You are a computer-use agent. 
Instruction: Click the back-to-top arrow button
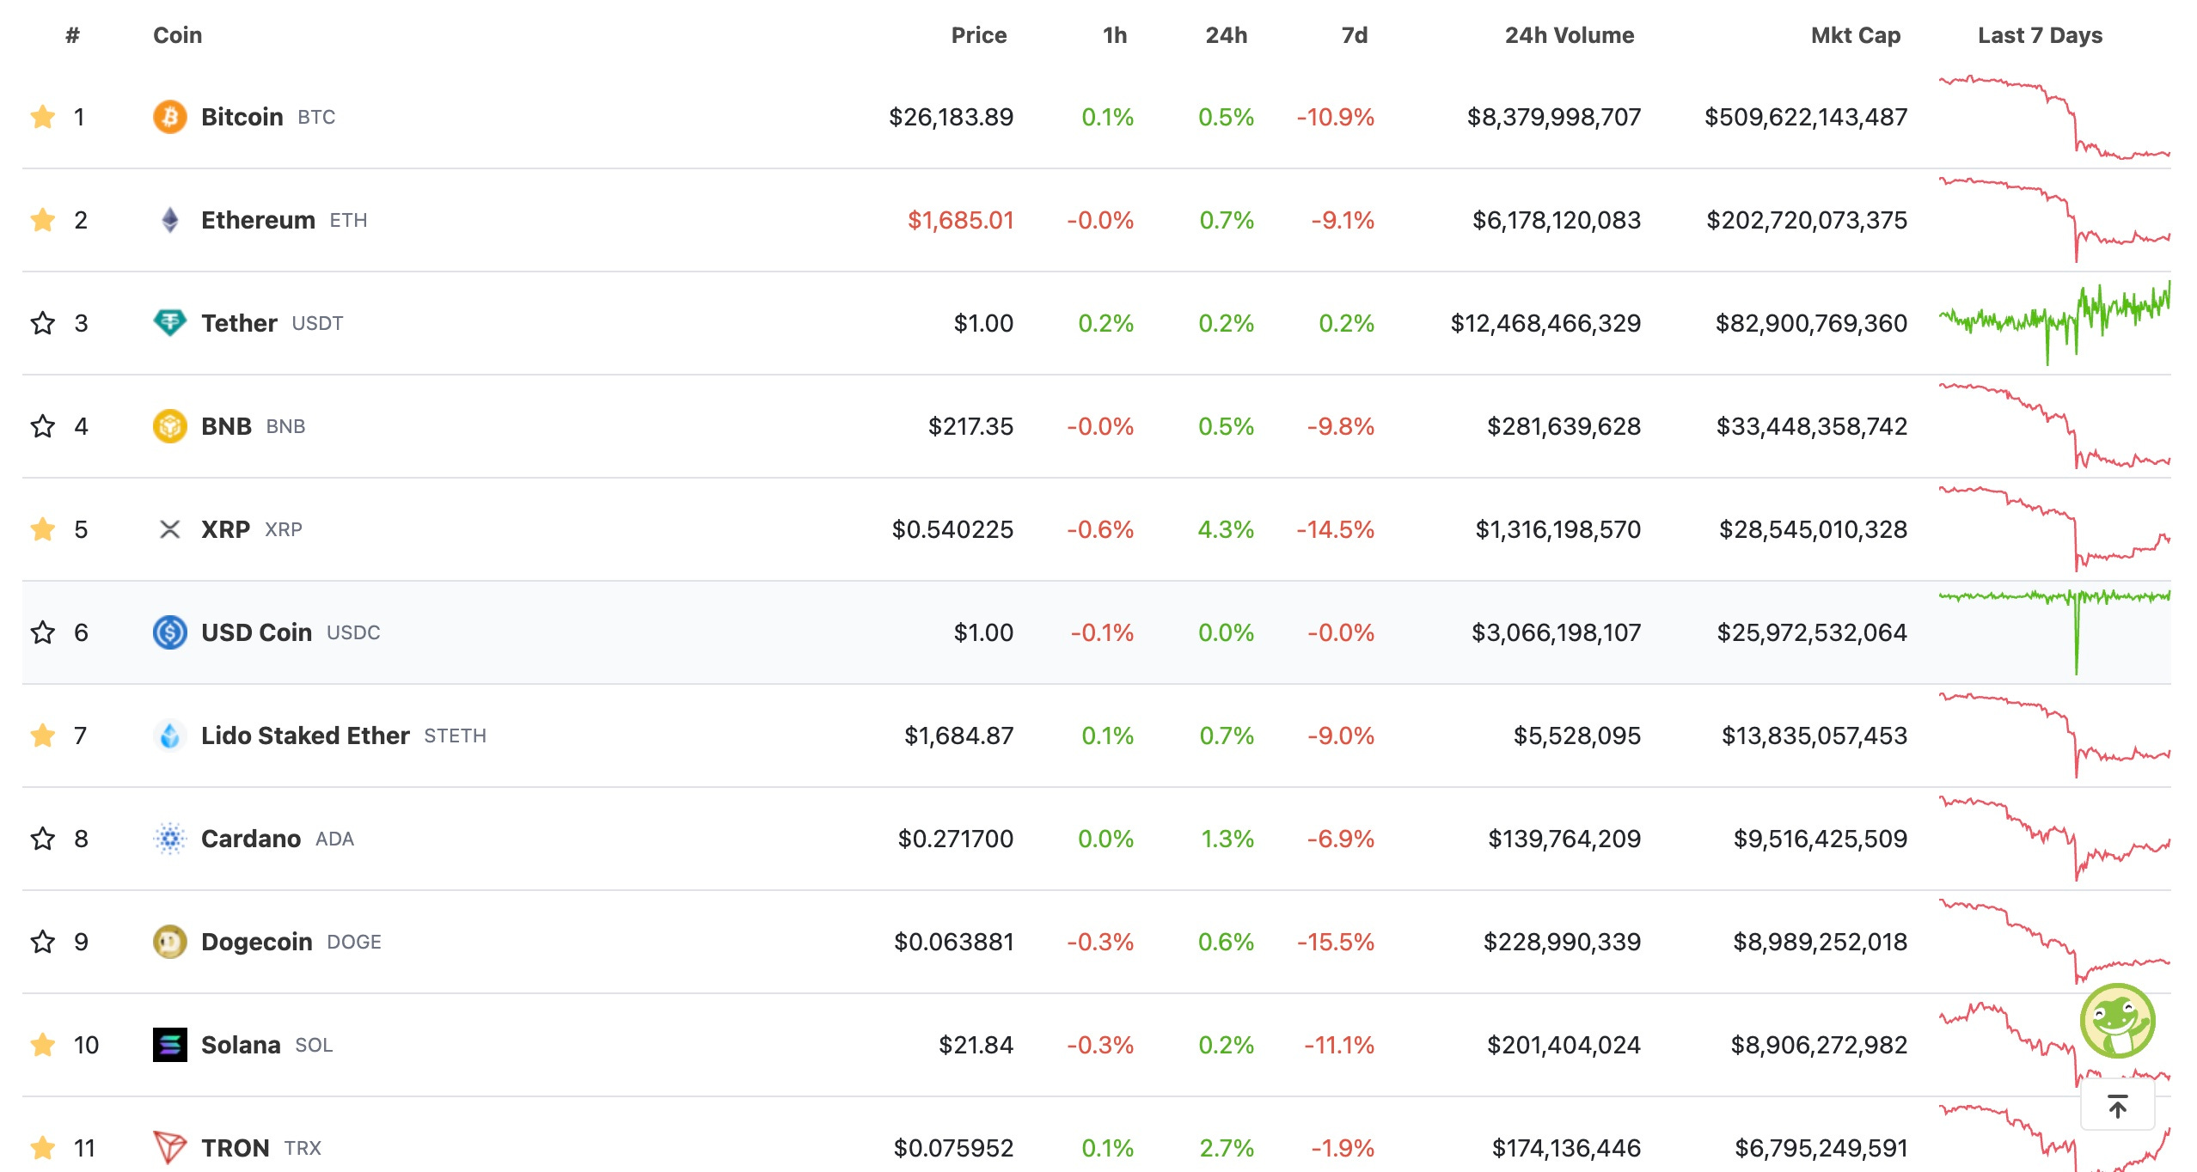[2117, 1107]
